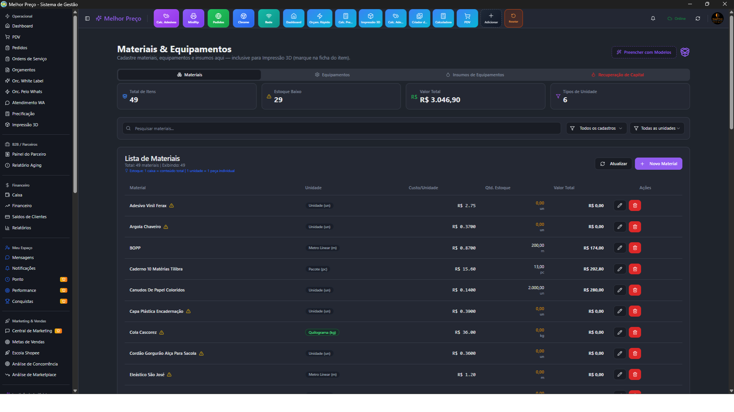Open the Rede wifi shortcut
This screenshot has width=734, height=412.
click(269, 18)
